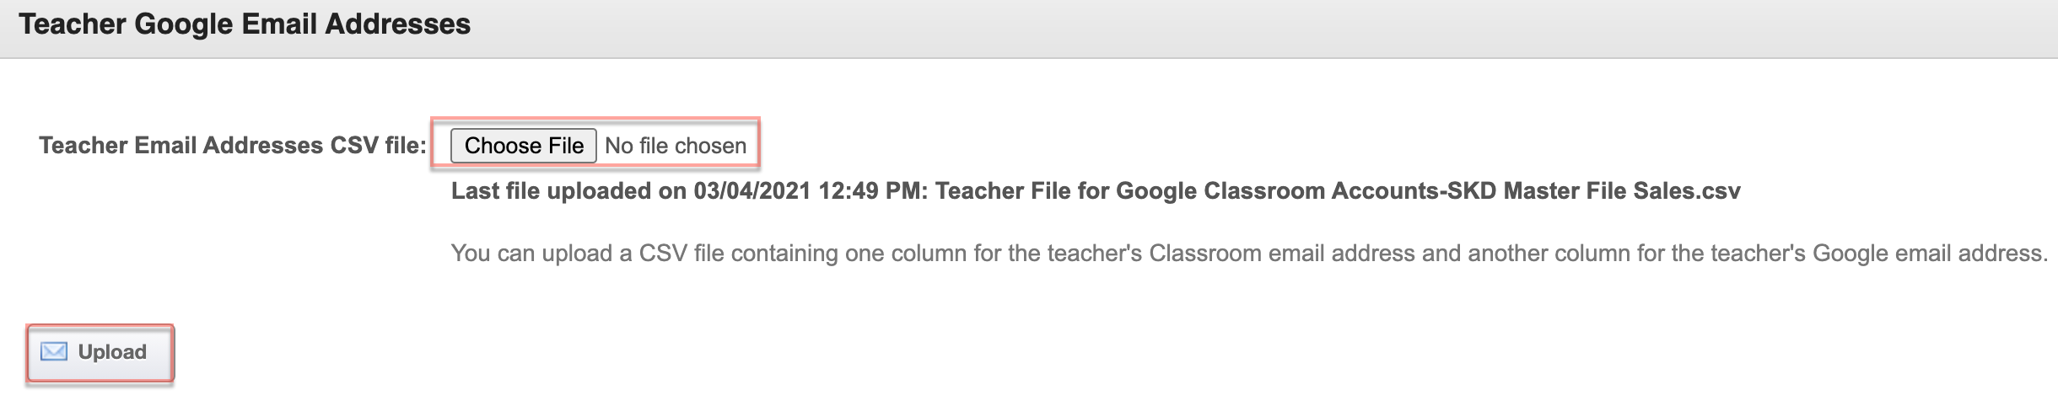Click 'You can upload a CSV file' text
2058x406 pixels.
pos(588,254)
